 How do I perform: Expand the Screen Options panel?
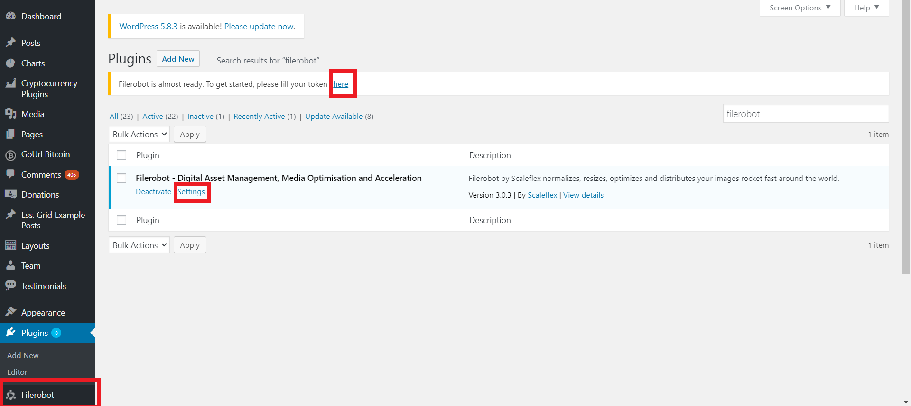click(x=800, y=8)
